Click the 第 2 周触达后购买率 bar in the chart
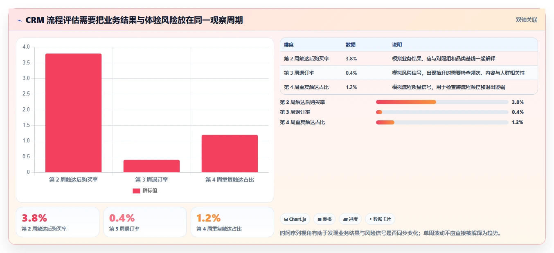 [x=73, y=113]
